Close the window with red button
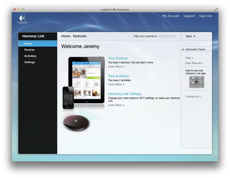 (x=15, y=9)
